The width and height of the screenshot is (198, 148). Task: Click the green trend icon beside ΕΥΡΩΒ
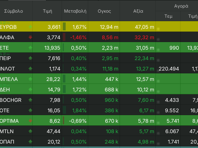30,27
